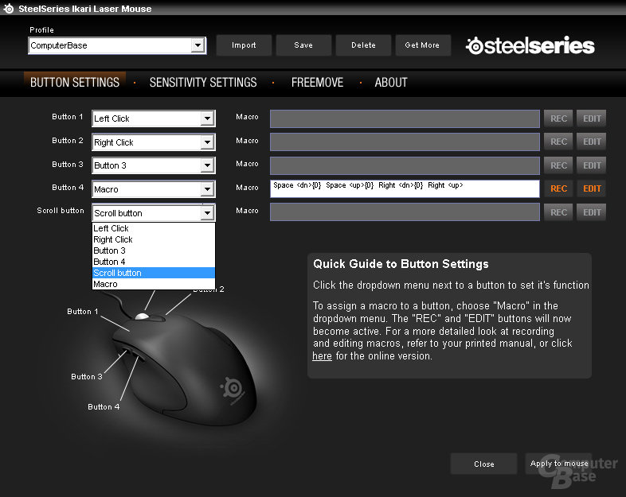
Task: Click the Import profile button
Action: [x=244, y=45]
